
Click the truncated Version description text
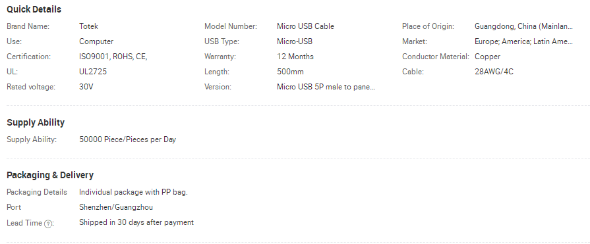pyautogui.click(x=326, y=87)
